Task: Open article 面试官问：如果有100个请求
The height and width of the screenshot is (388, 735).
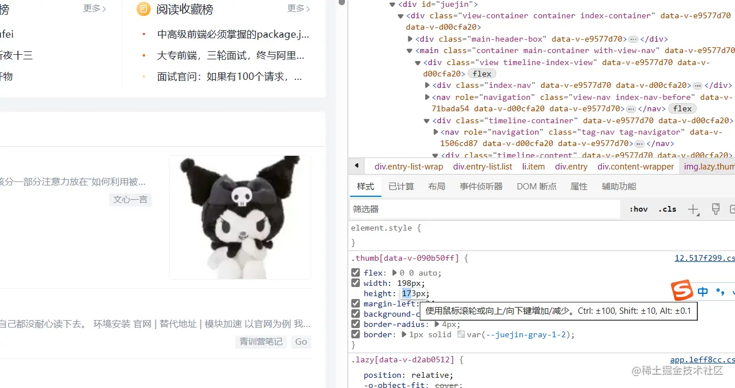Action: 230,76
